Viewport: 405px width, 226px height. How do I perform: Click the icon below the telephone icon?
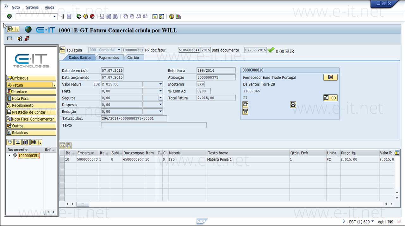coord(245,111)
